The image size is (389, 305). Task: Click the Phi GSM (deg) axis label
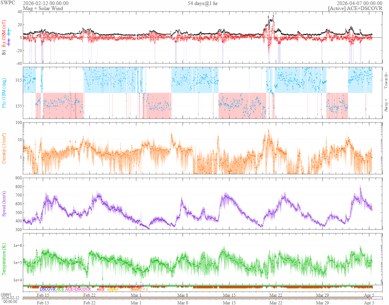click(x=4, y=92)
